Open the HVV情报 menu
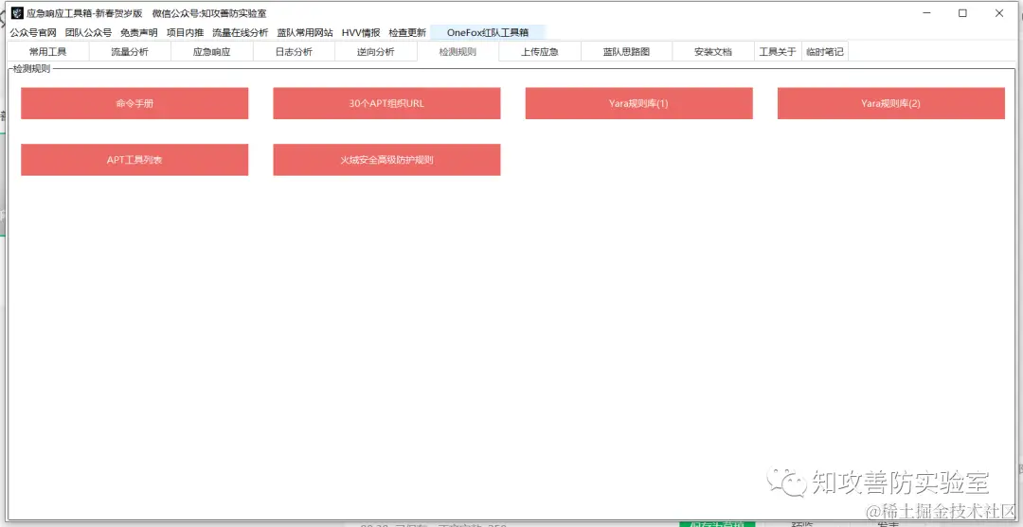Viewport: 1023px width, 527px height. 361,32
